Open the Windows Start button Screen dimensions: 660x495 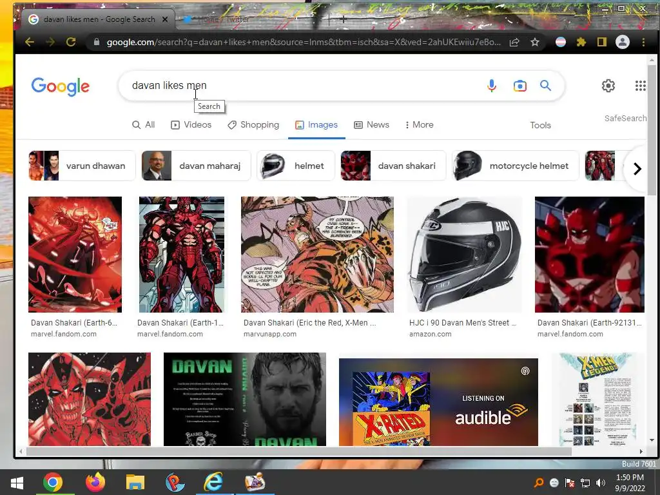[x=17, y=482]
